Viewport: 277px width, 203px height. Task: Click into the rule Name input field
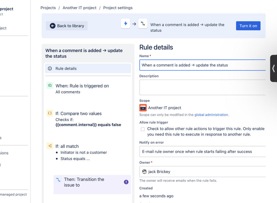pyautogui.click(x=202, y=65)
